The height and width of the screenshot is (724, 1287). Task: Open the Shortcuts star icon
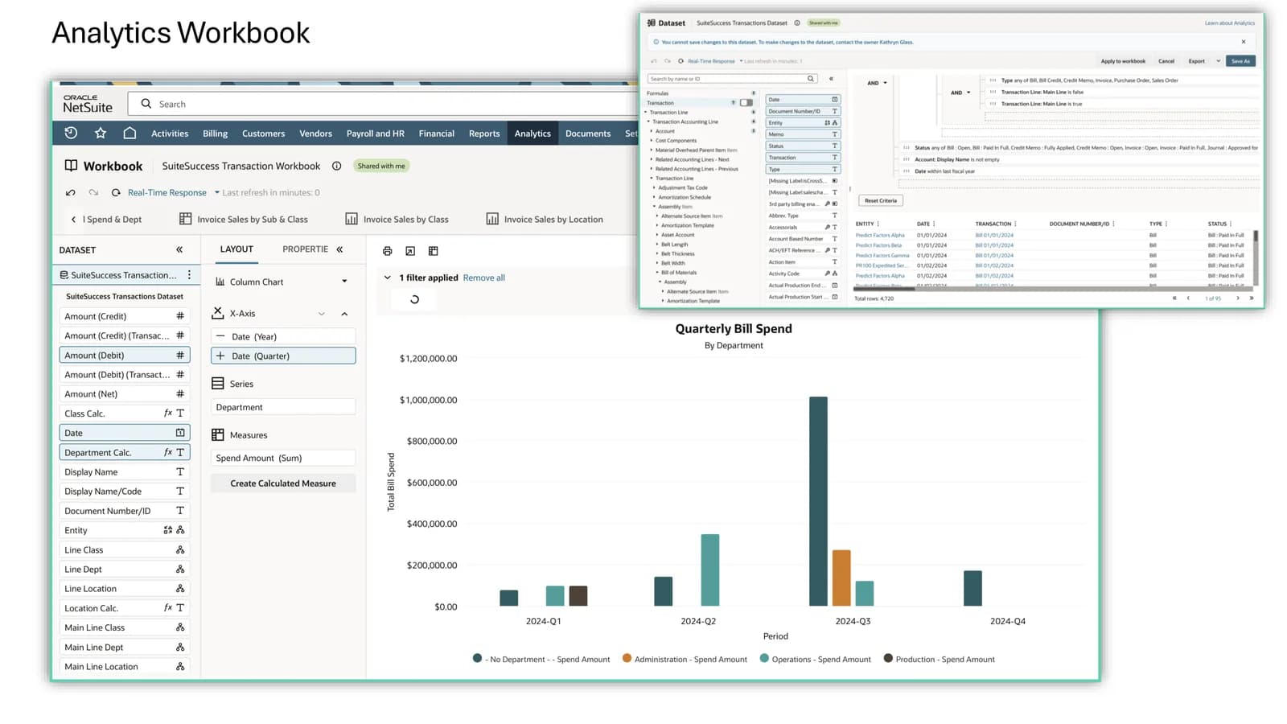tap(100, 133)
